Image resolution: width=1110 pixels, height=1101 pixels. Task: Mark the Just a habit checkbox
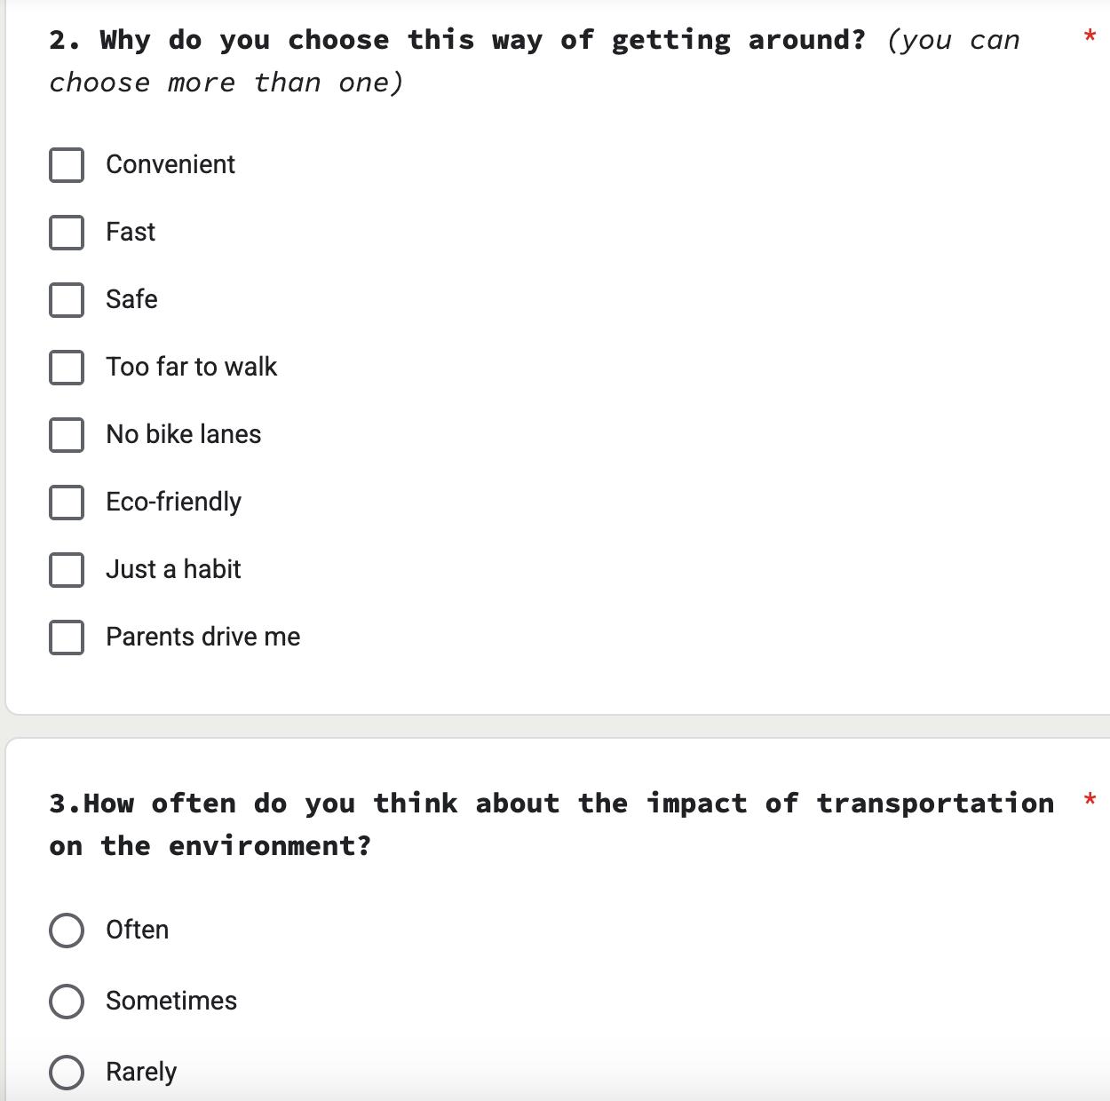pyautogui.click(x=67, y=570)
